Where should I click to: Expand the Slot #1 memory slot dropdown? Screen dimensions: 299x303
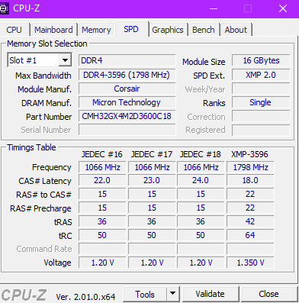[65, 60]
